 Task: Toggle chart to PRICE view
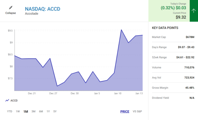pyautogui.click(x=125, y=112)
